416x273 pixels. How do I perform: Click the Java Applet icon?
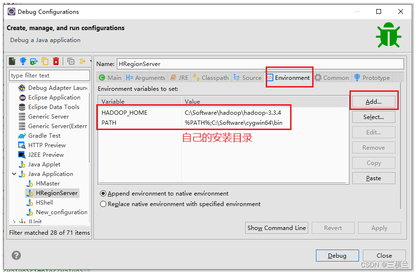coord(22,164)
